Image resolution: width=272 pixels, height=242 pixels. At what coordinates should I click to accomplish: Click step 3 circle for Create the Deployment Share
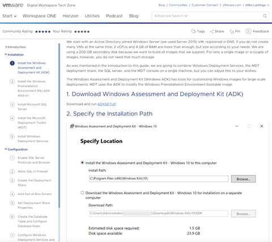tap(12, 180)
